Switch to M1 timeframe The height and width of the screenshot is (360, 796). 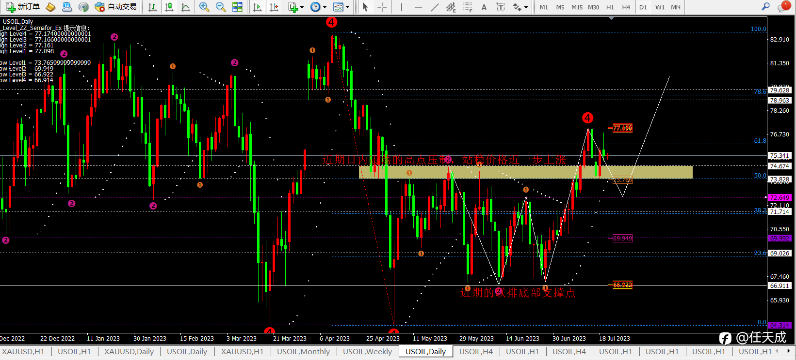point(544,7)
